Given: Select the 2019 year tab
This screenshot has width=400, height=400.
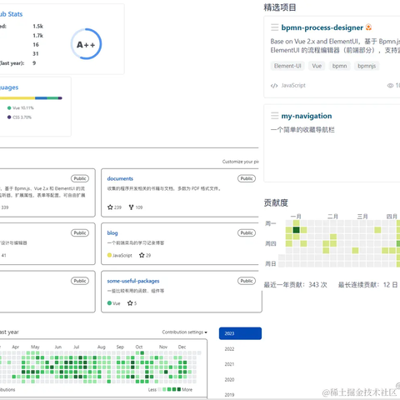Looking at the screenshot, I should click(229, 395).
